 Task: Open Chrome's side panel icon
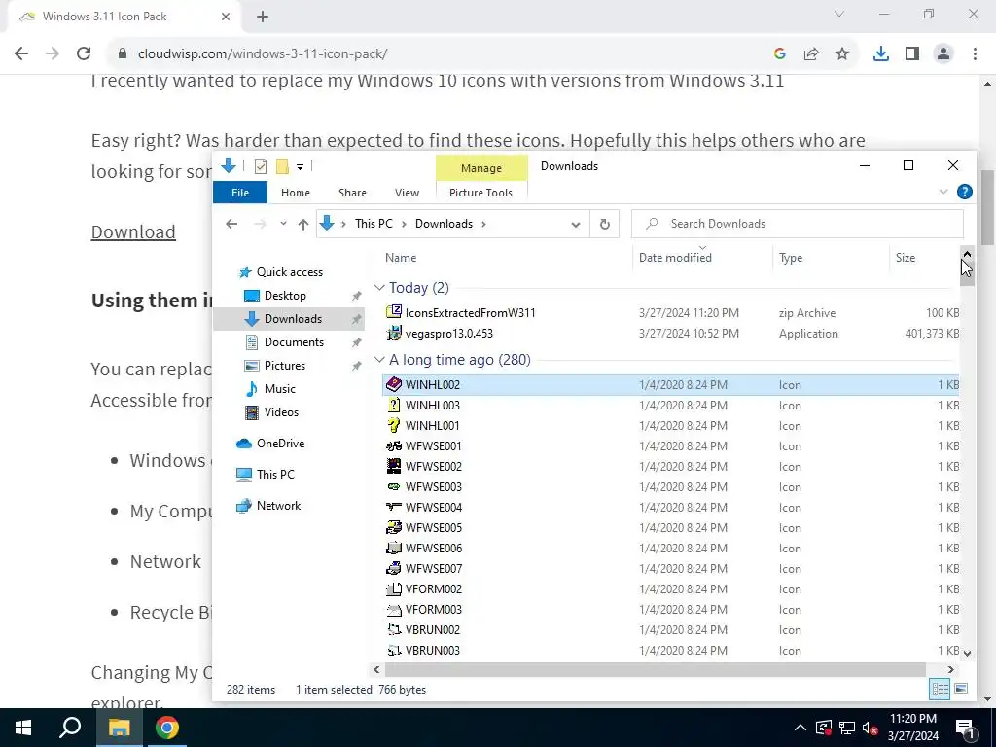[x=912, y=54]
